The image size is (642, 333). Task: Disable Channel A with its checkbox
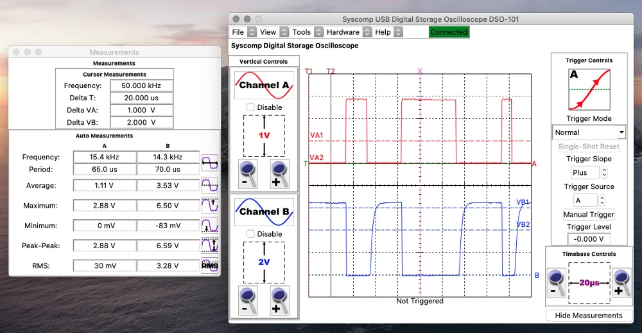click(250, 107)
